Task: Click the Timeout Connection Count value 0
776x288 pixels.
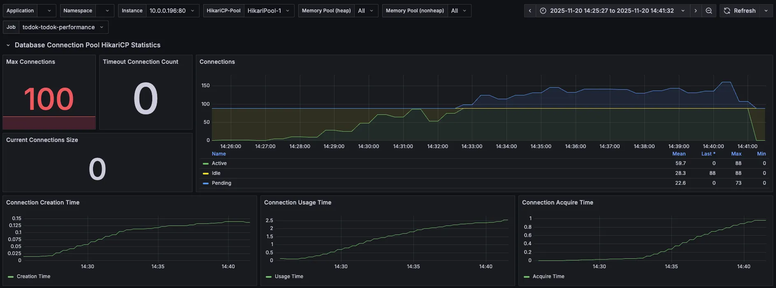Action: pyautogui.click(x=146, y=99)
